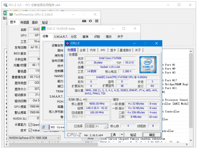Open the 关于 tab in CPU-Z
This screenshot has width=197, height=148.
pyautogui.click(x=138, y=50)
